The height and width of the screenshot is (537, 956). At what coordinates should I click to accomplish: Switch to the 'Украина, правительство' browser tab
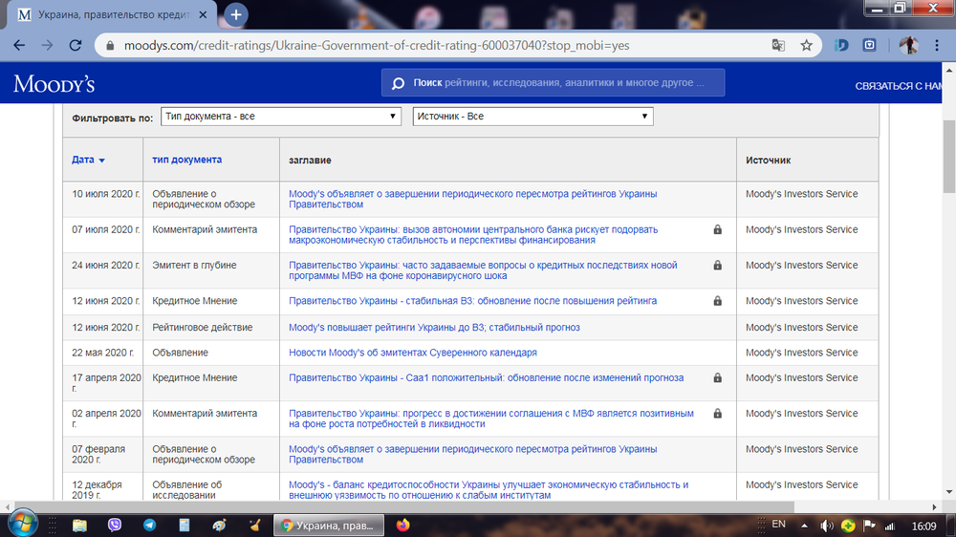(115, 15)
